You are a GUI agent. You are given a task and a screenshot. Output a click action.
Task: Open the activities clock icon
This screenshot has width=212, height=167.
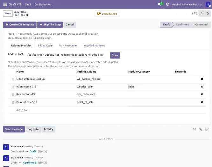167,4
